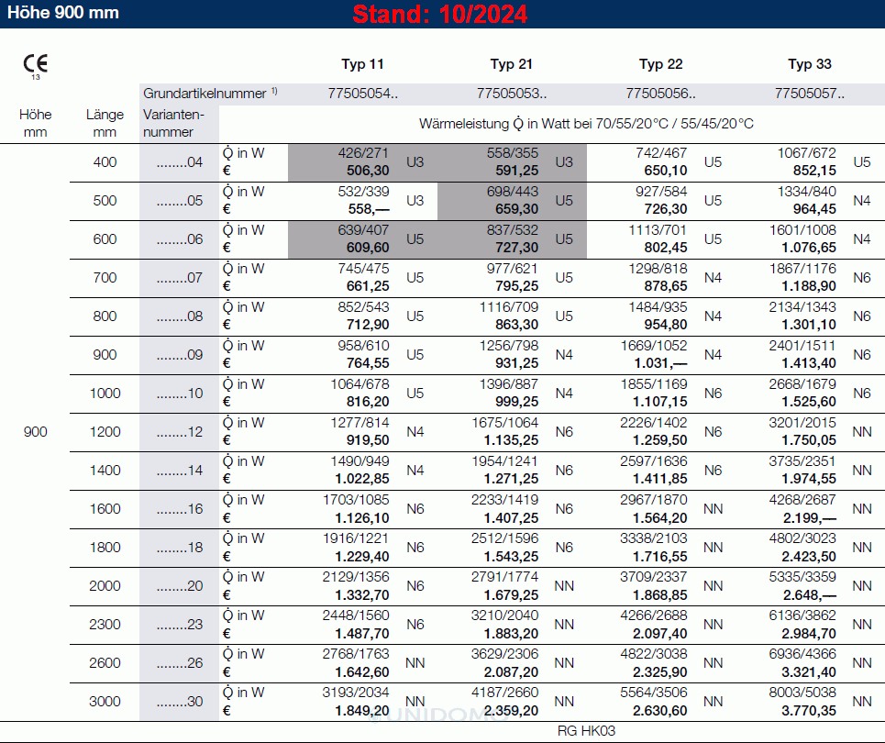Click the 'Stand: 10/2024' red heading
The image size is (885, 743).
coord(440,15)
